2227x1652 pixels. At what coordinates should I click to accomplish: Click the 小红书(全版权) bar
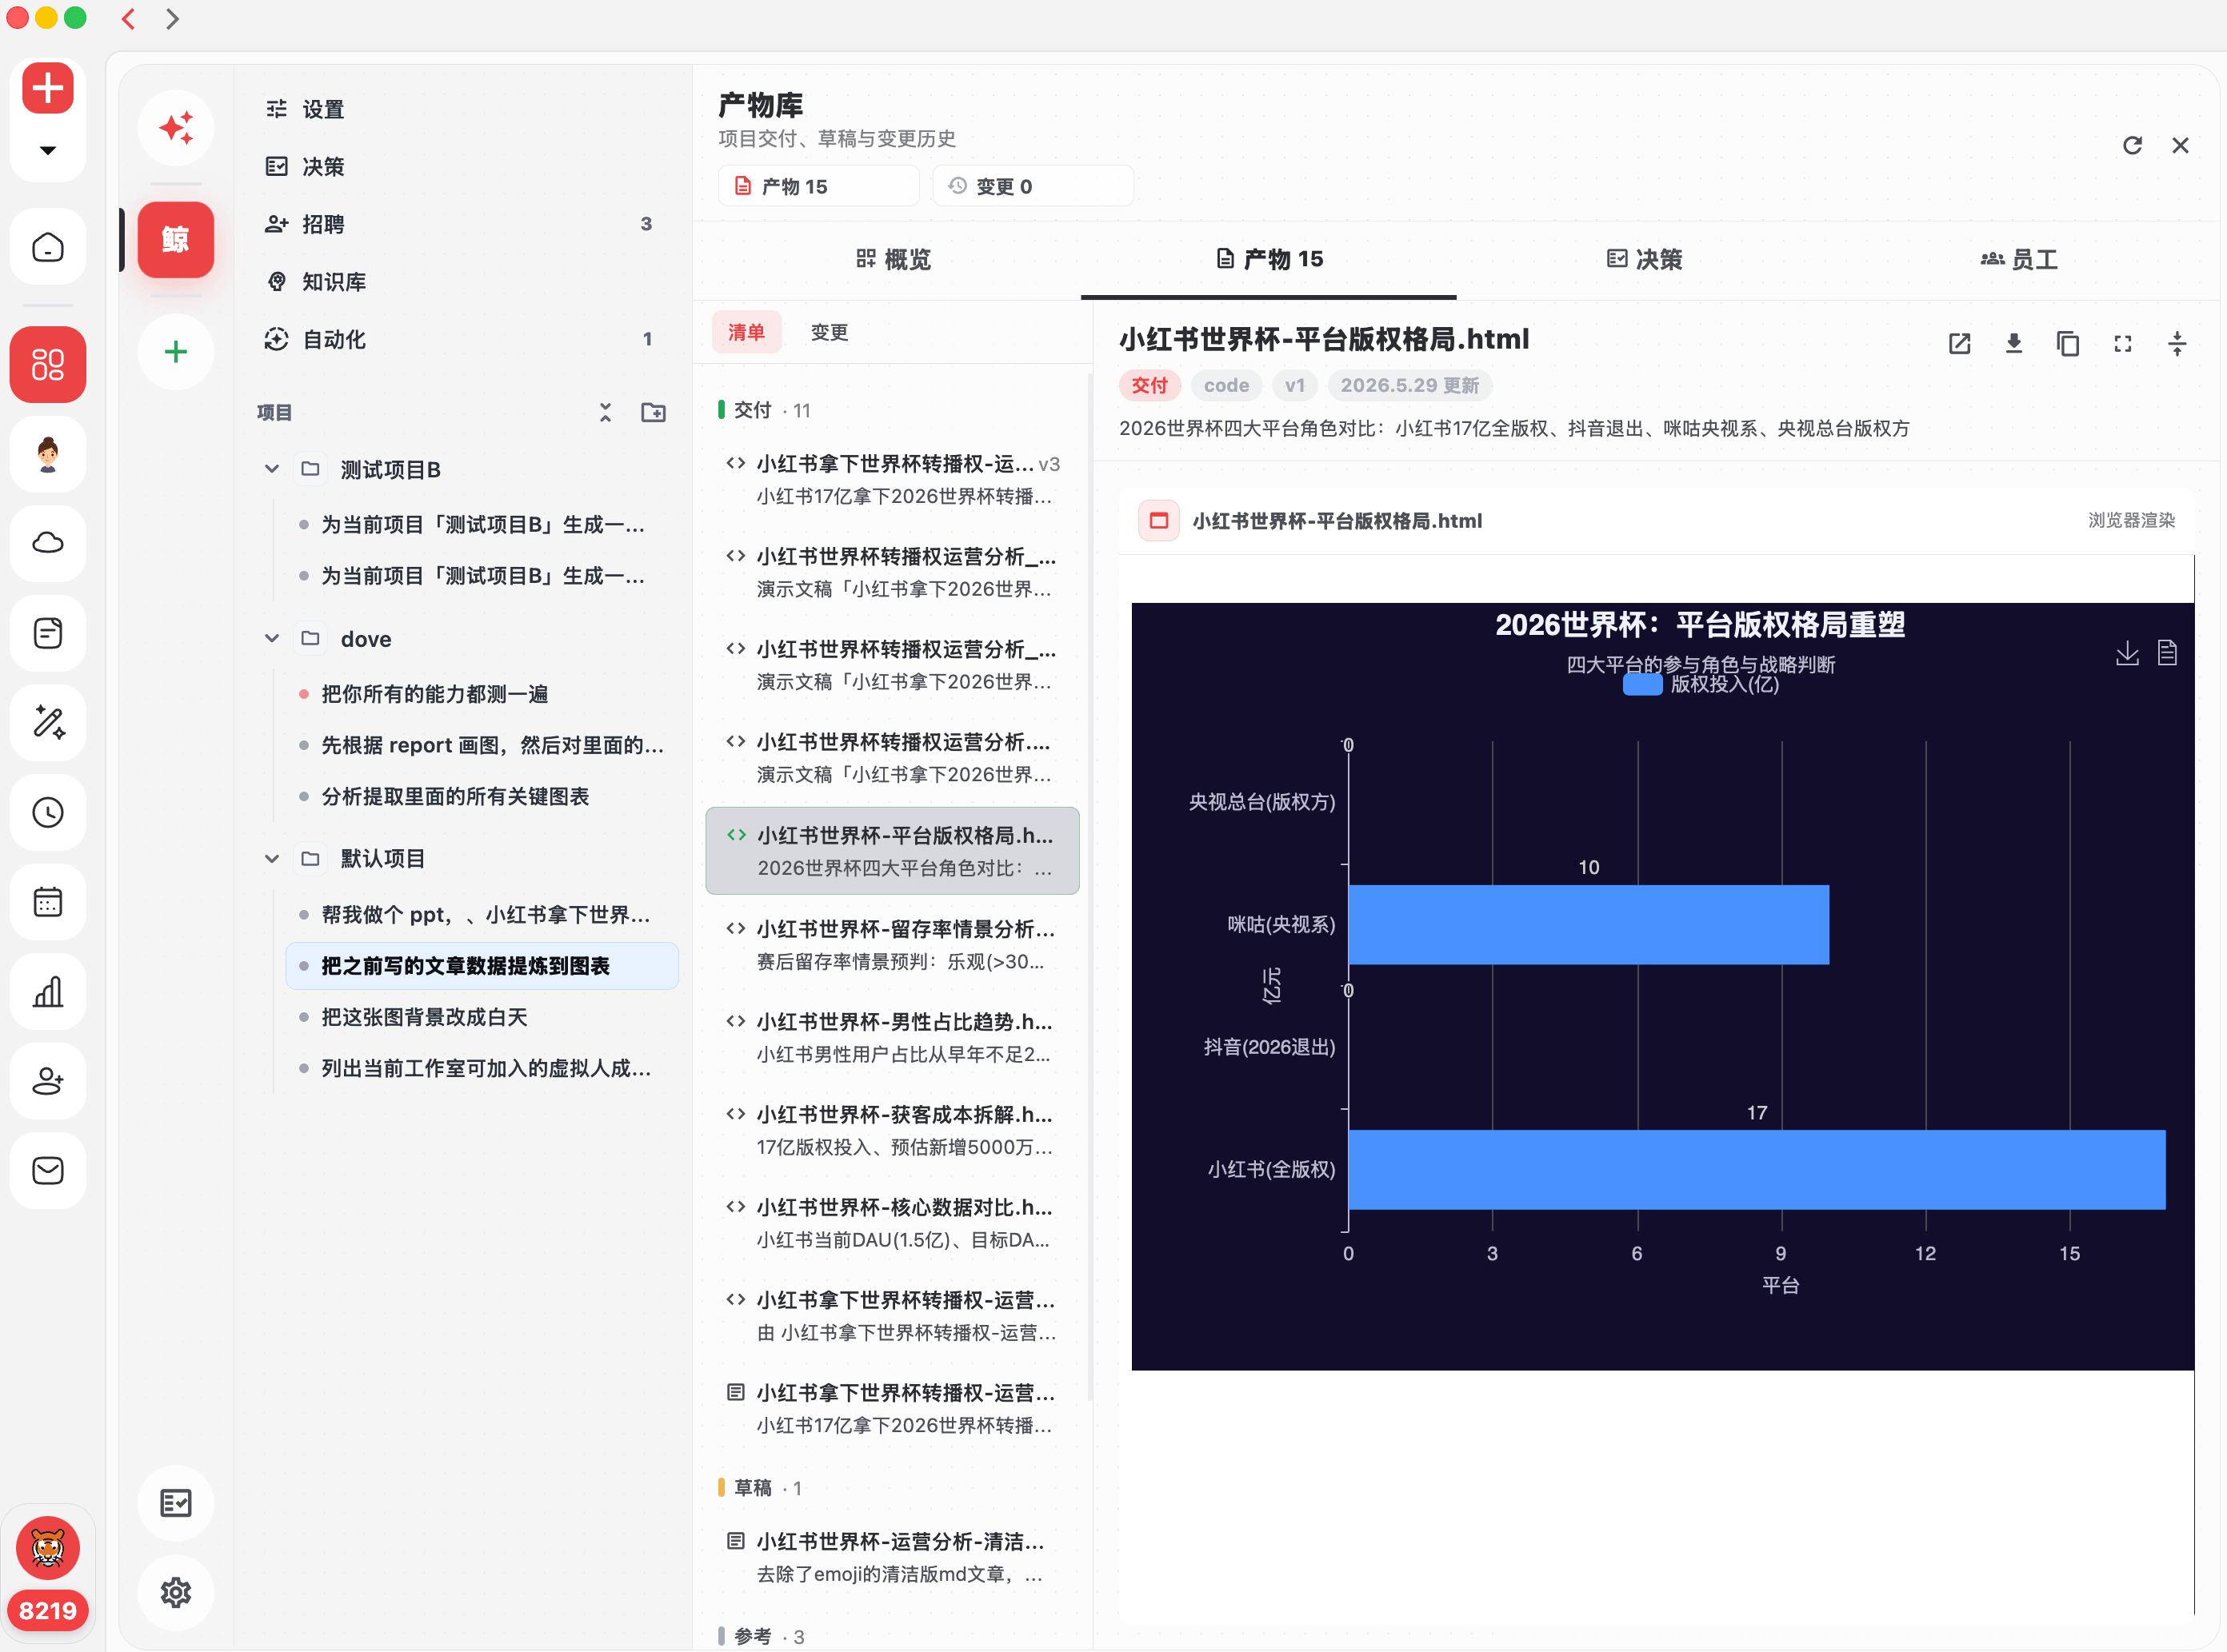tap(1757, 1169)
